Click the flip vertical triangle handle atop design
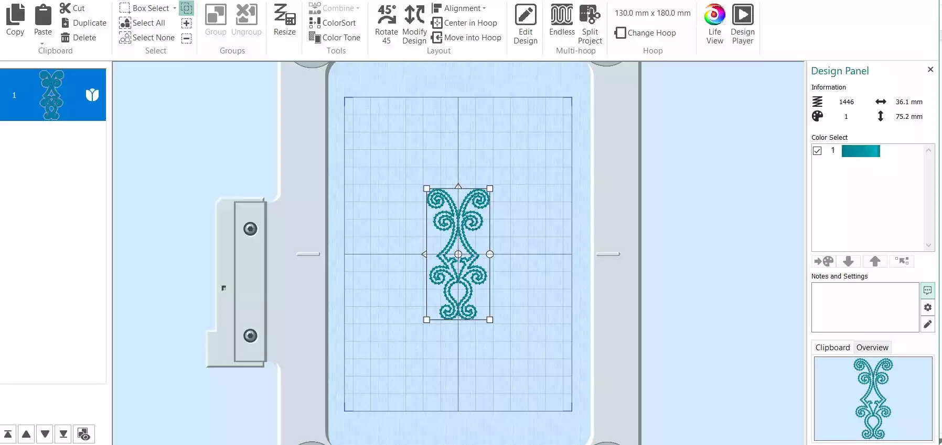Screen dimensions: 942x445 458,186
